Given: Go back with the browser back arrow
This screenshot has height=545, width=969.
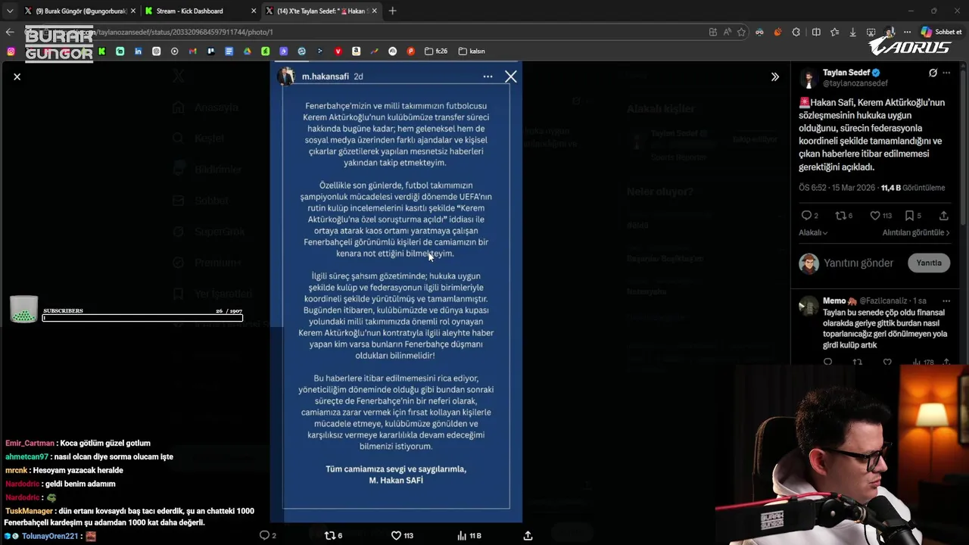Looking at the screenshot, I should pos(9,32).
